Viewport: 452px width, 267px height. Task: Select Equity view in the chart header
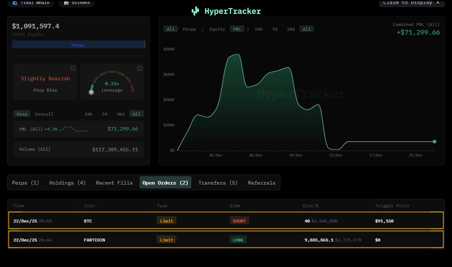[x=217, y=29]
